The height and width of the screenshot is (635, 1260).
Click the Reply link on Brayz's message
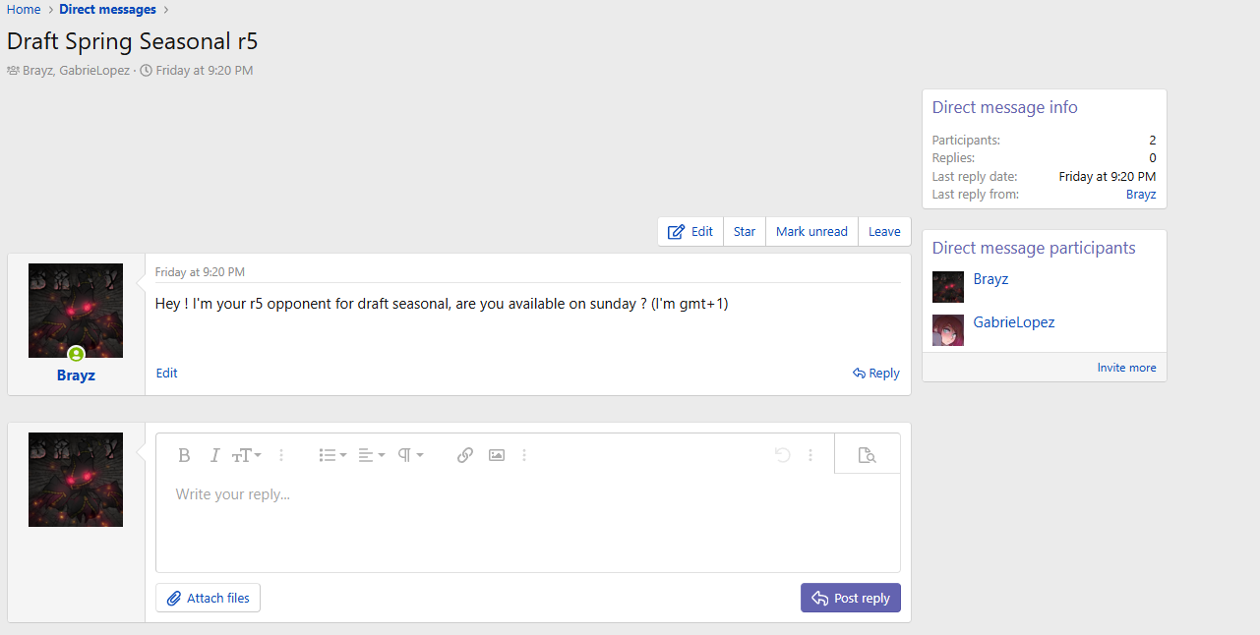click(876, 374)
